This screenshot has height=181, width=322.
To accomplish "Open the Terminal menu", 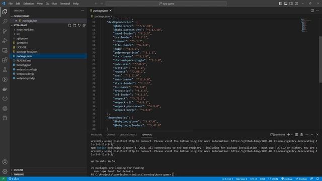I will click(x=65, y=4).
